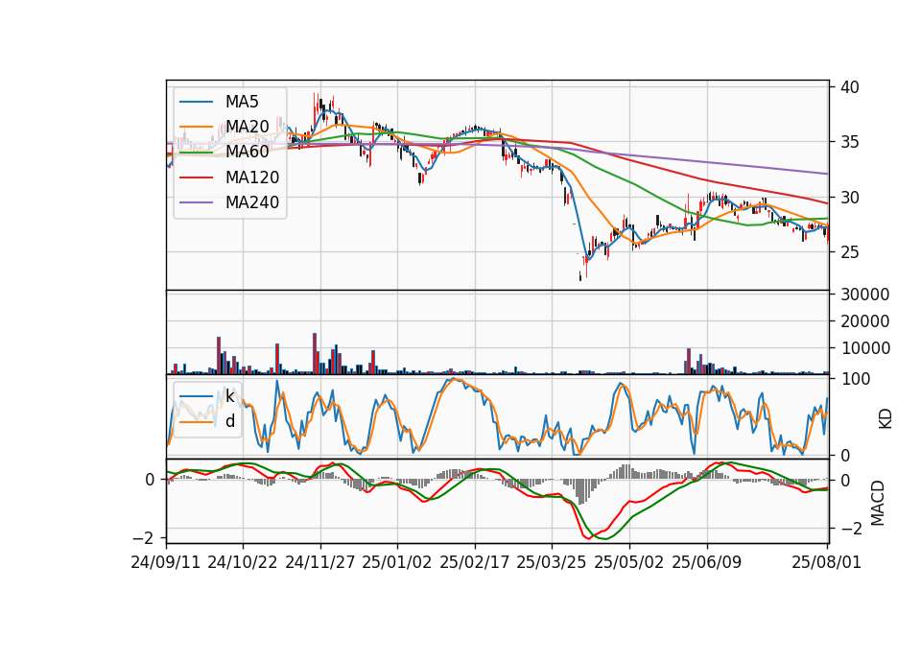The height and width of the screenshot is (662, 921).
Task: Click the 25/02/17 date axis label
Action: click(x=475, y=562)
